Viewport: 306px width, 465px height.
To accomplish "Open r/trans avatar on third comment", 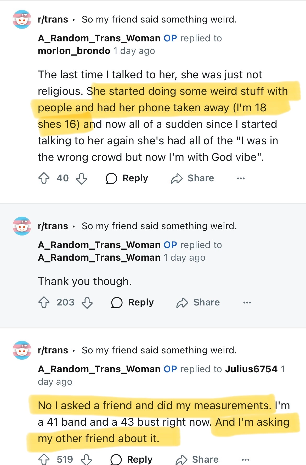I will (22, 350).
